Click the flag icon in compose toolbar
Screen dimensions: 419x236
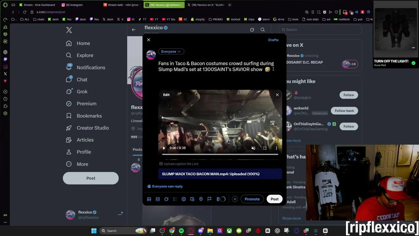point(209,199)
